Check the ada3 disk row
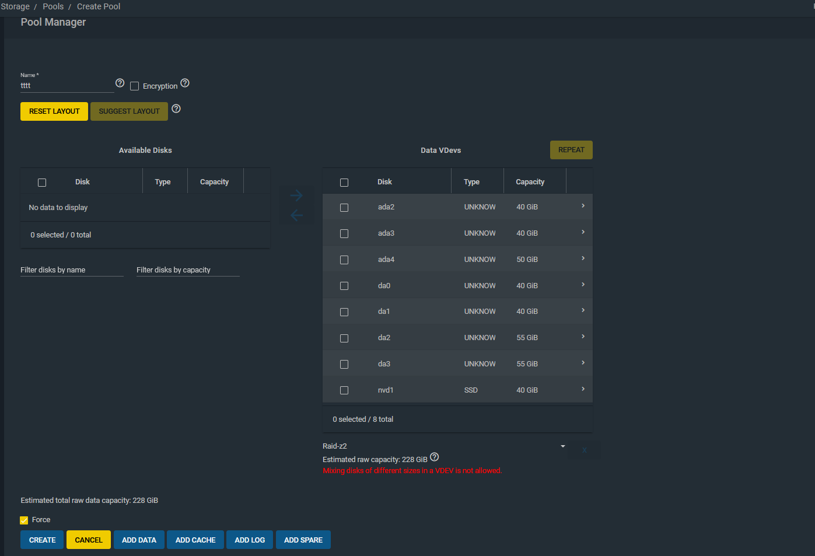This screenshot has width=815, height=556. pyautogui.click(x=344, y=234)
